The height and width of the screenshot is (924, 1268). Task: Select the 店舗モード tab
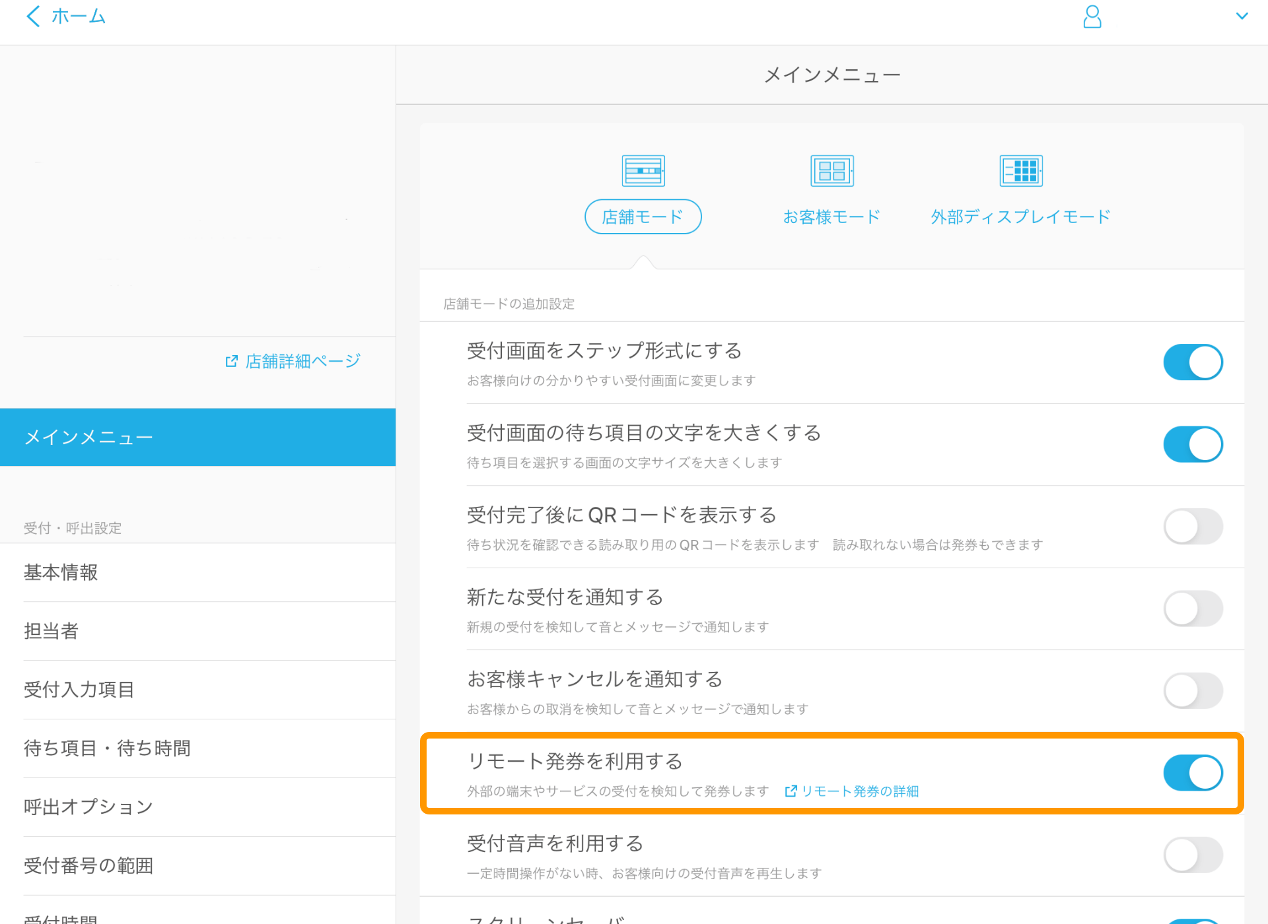(643, 216)
